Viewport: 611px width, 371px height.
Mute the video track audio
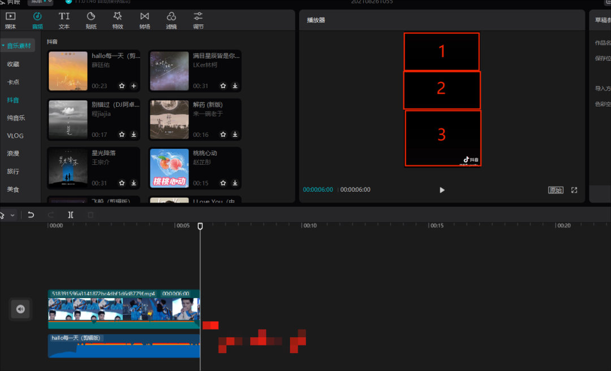[20, 309]
